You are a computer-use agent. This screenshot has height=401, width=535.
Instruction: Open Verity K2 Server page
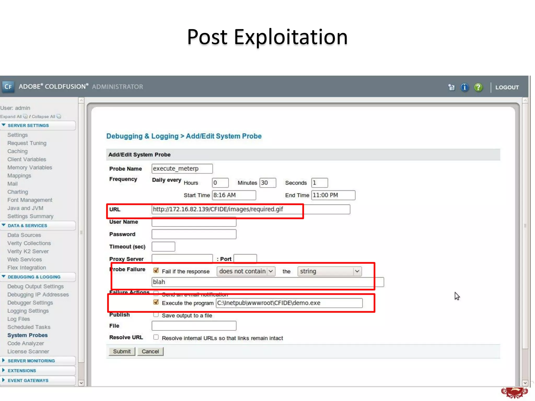pyautogui.click(x=28, y=251)
